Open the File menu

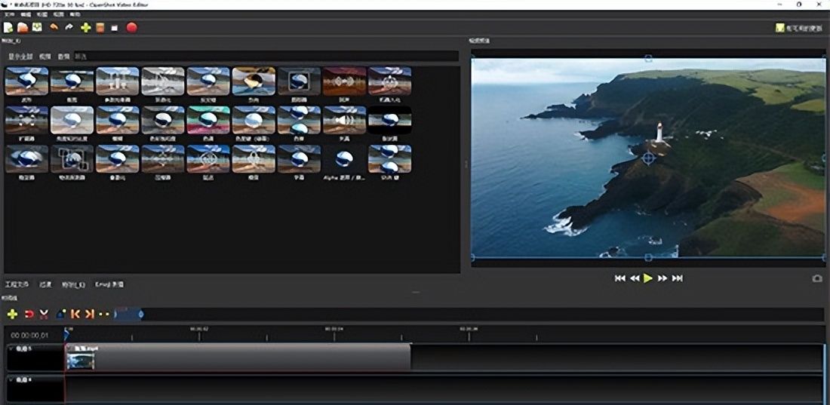(8, 14)
